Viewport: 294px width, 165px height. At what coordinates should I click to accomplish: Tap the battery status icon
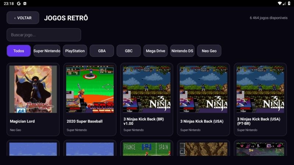coord(289,3)
